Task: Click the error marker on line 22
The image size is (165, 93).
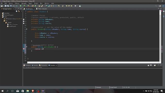Action: [24, 49]
